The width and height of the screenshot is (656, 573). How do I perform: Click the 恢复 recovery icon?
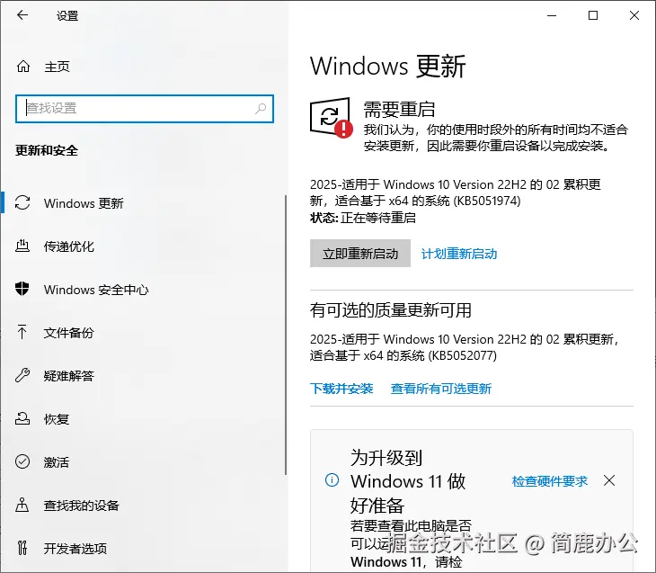(x=22, y=418)
